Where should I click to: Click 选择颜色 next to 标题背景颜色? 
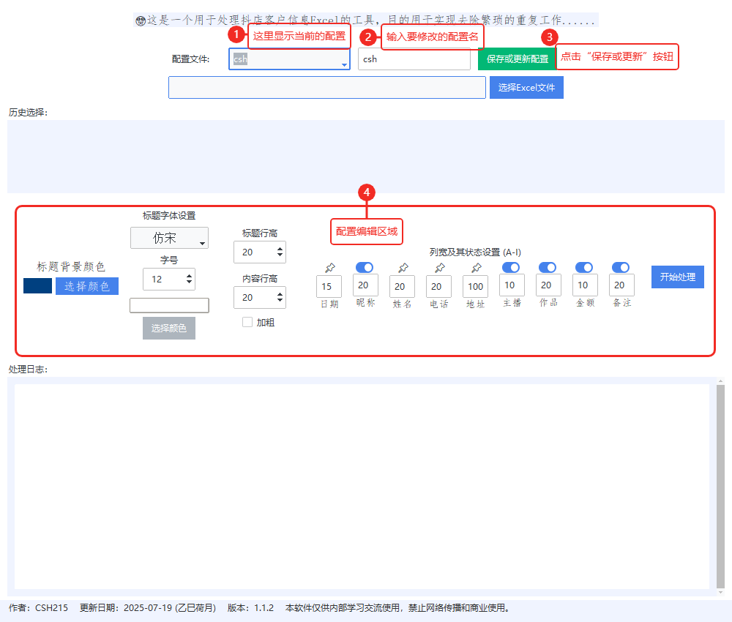[86, 285]
